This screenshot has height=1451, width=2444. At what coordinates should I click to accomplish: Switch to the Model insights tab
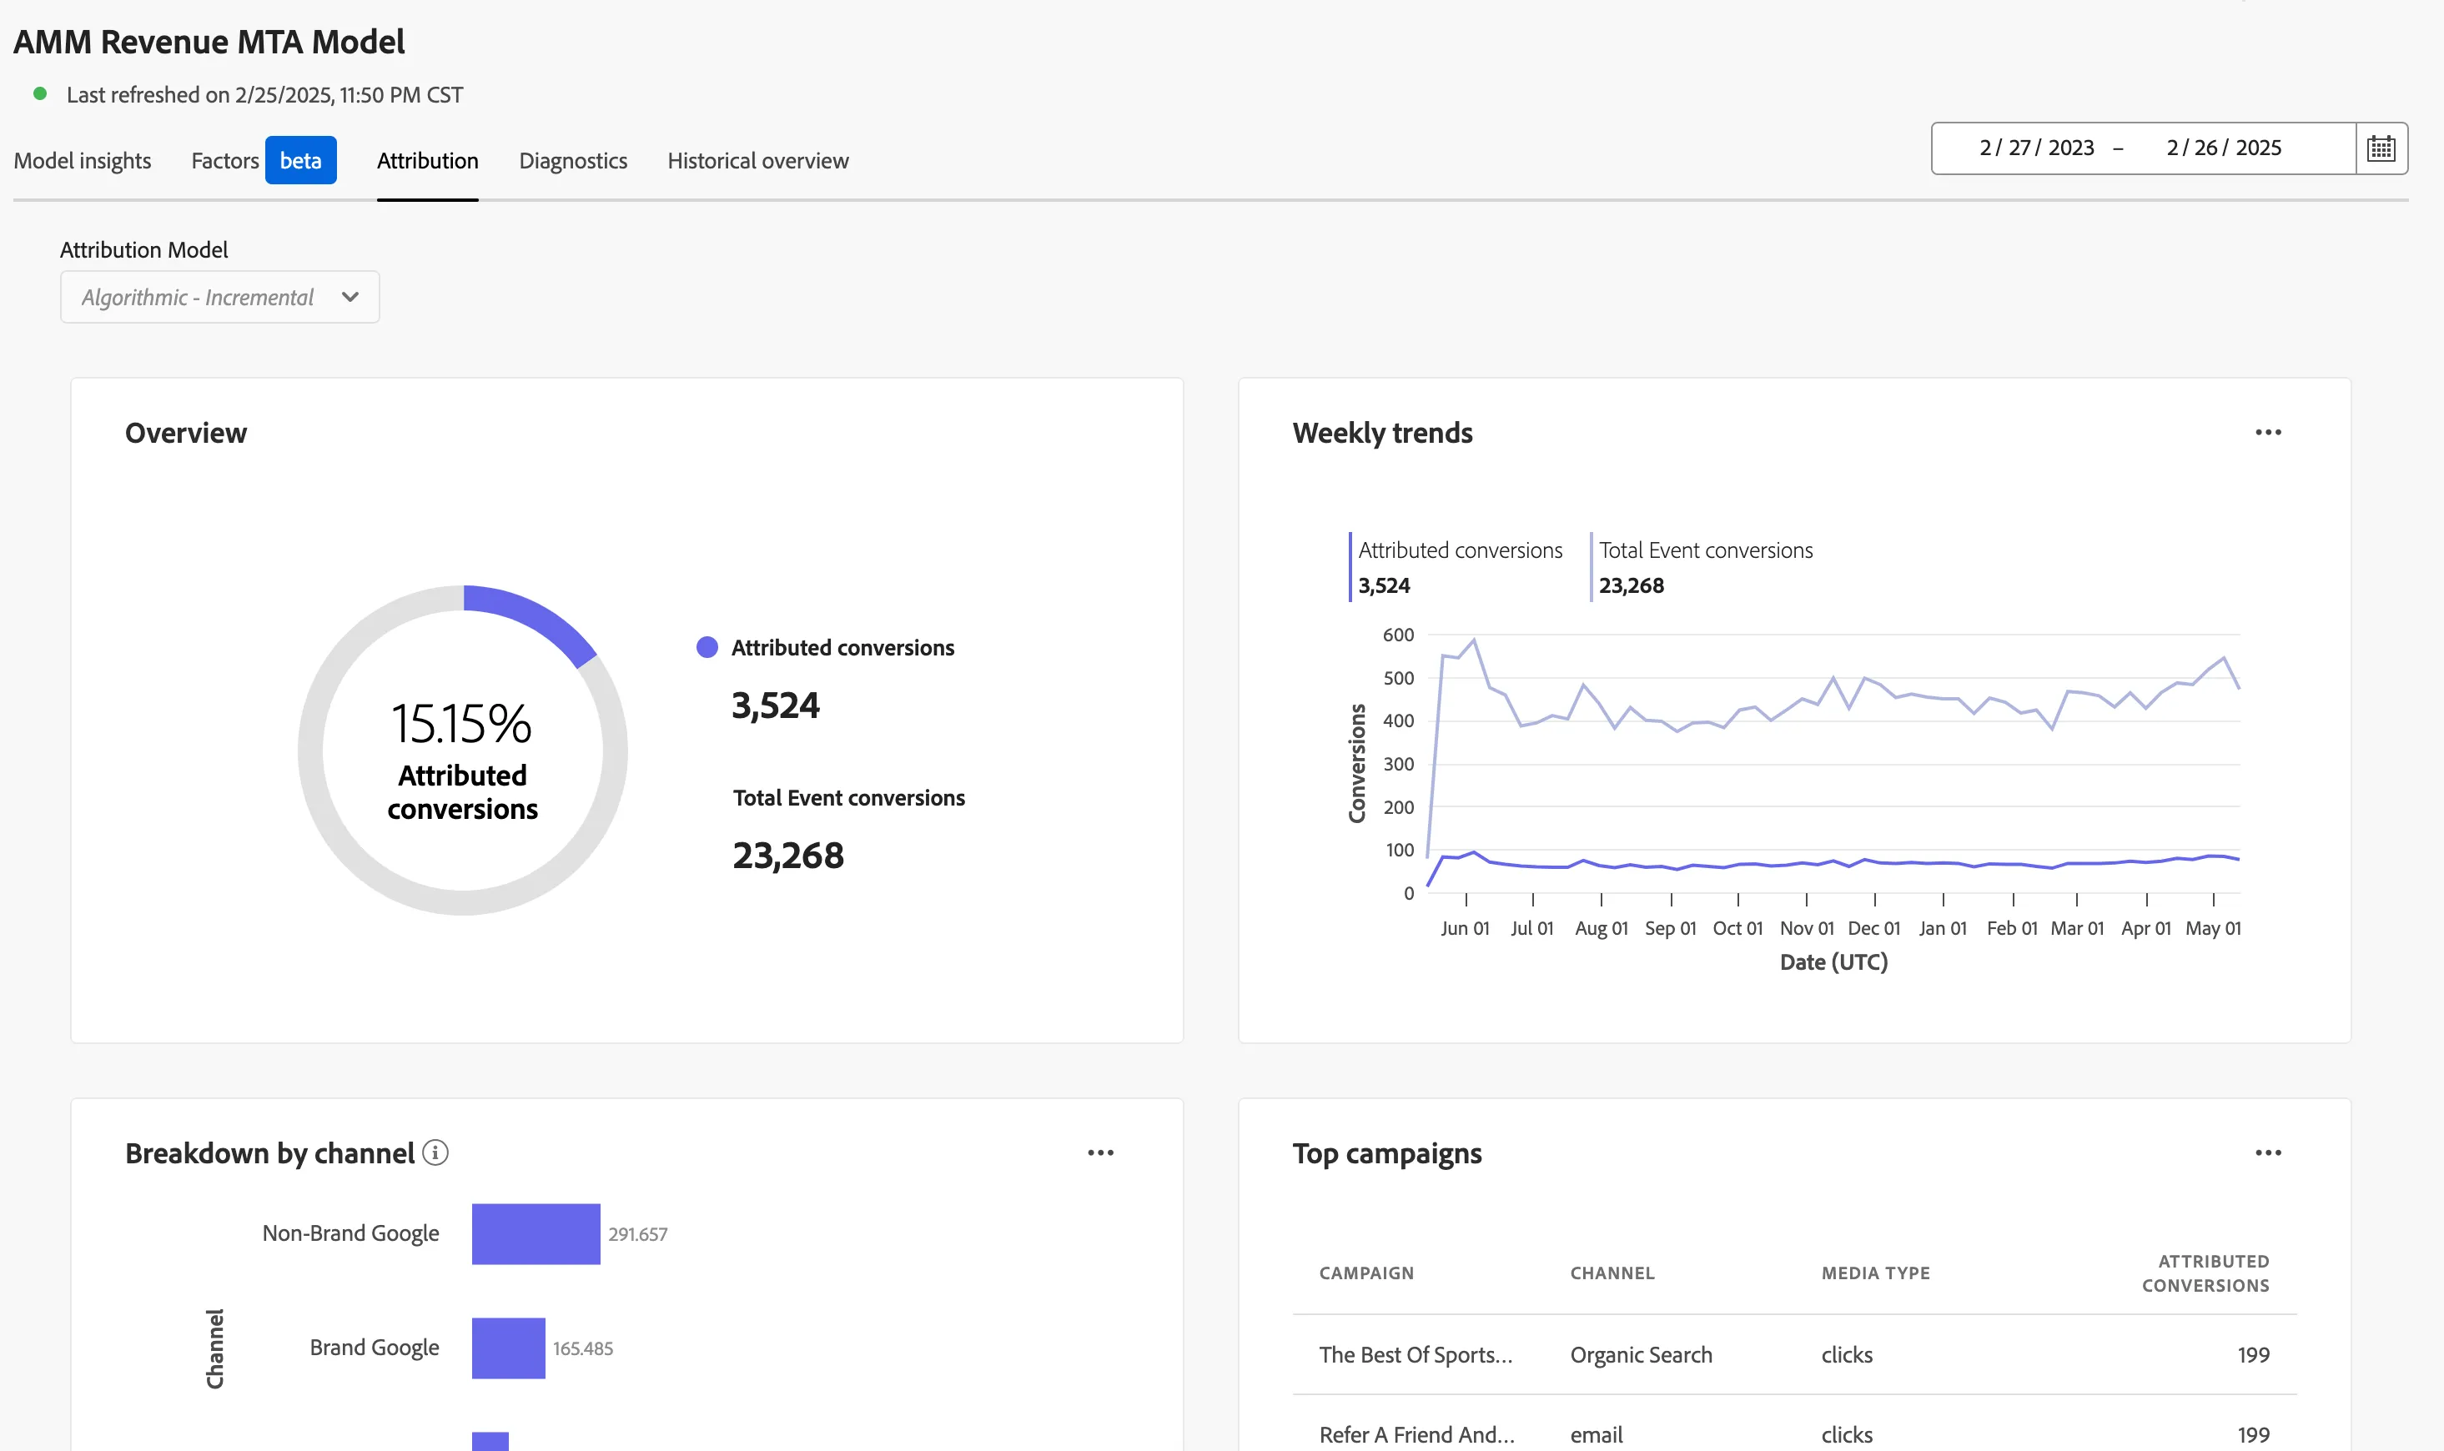click(x=82, y=160)
